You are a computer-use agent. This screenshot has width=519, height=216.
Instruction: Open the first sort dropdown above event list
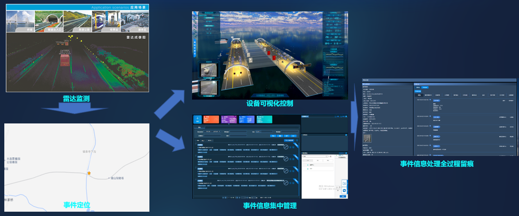pyautogui.click(x=203, y=140)
